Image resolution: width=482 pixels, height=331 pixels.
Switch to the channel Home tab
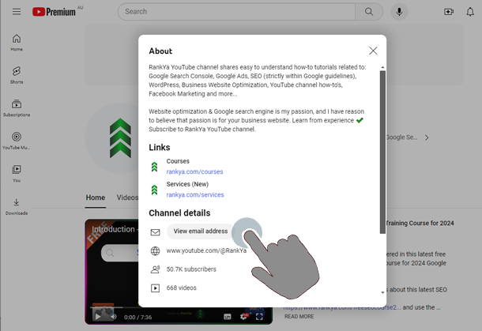pyautogui.click(x=96, y=197)
